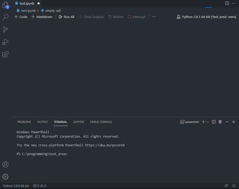The image size is (239, 189).
Task: Open the Manage gear icon
Action: tap(5, 177)
